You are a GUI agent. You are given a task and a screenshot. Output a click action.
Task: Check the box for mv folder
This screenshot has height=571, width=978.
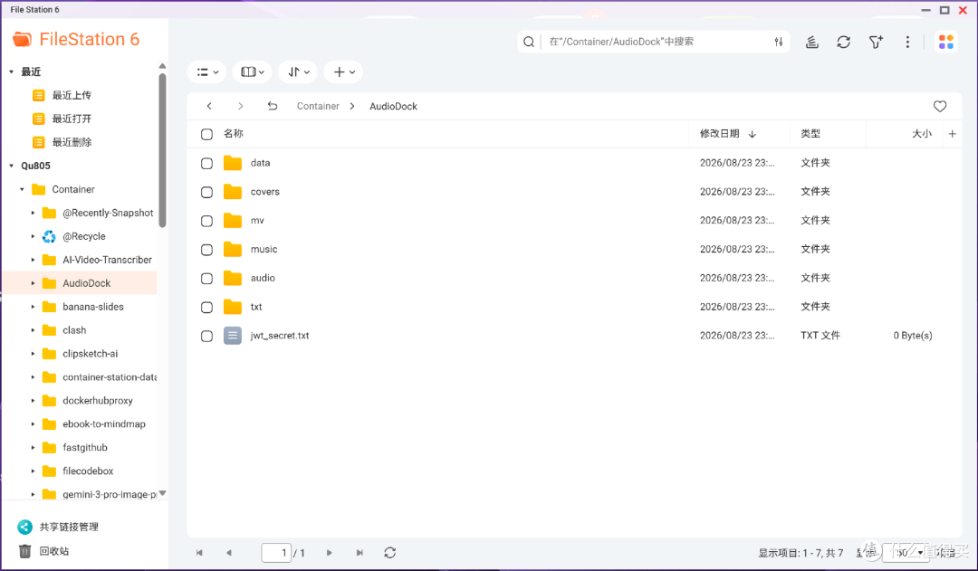coord(206,221)
